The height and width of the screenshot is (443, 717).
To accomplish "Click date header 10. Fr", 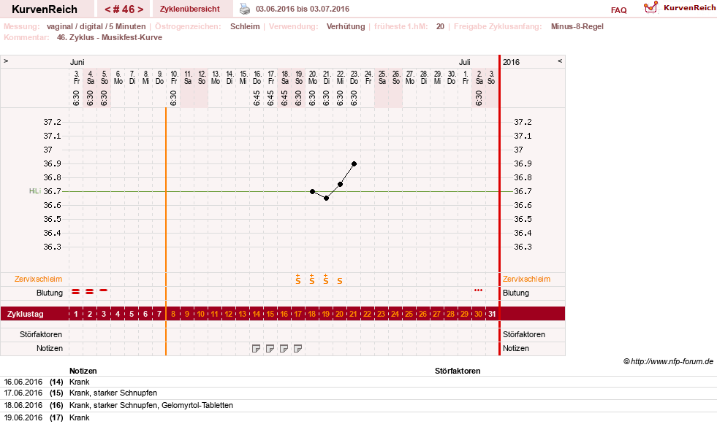I will pyautogui.click(x=174, y=77).
